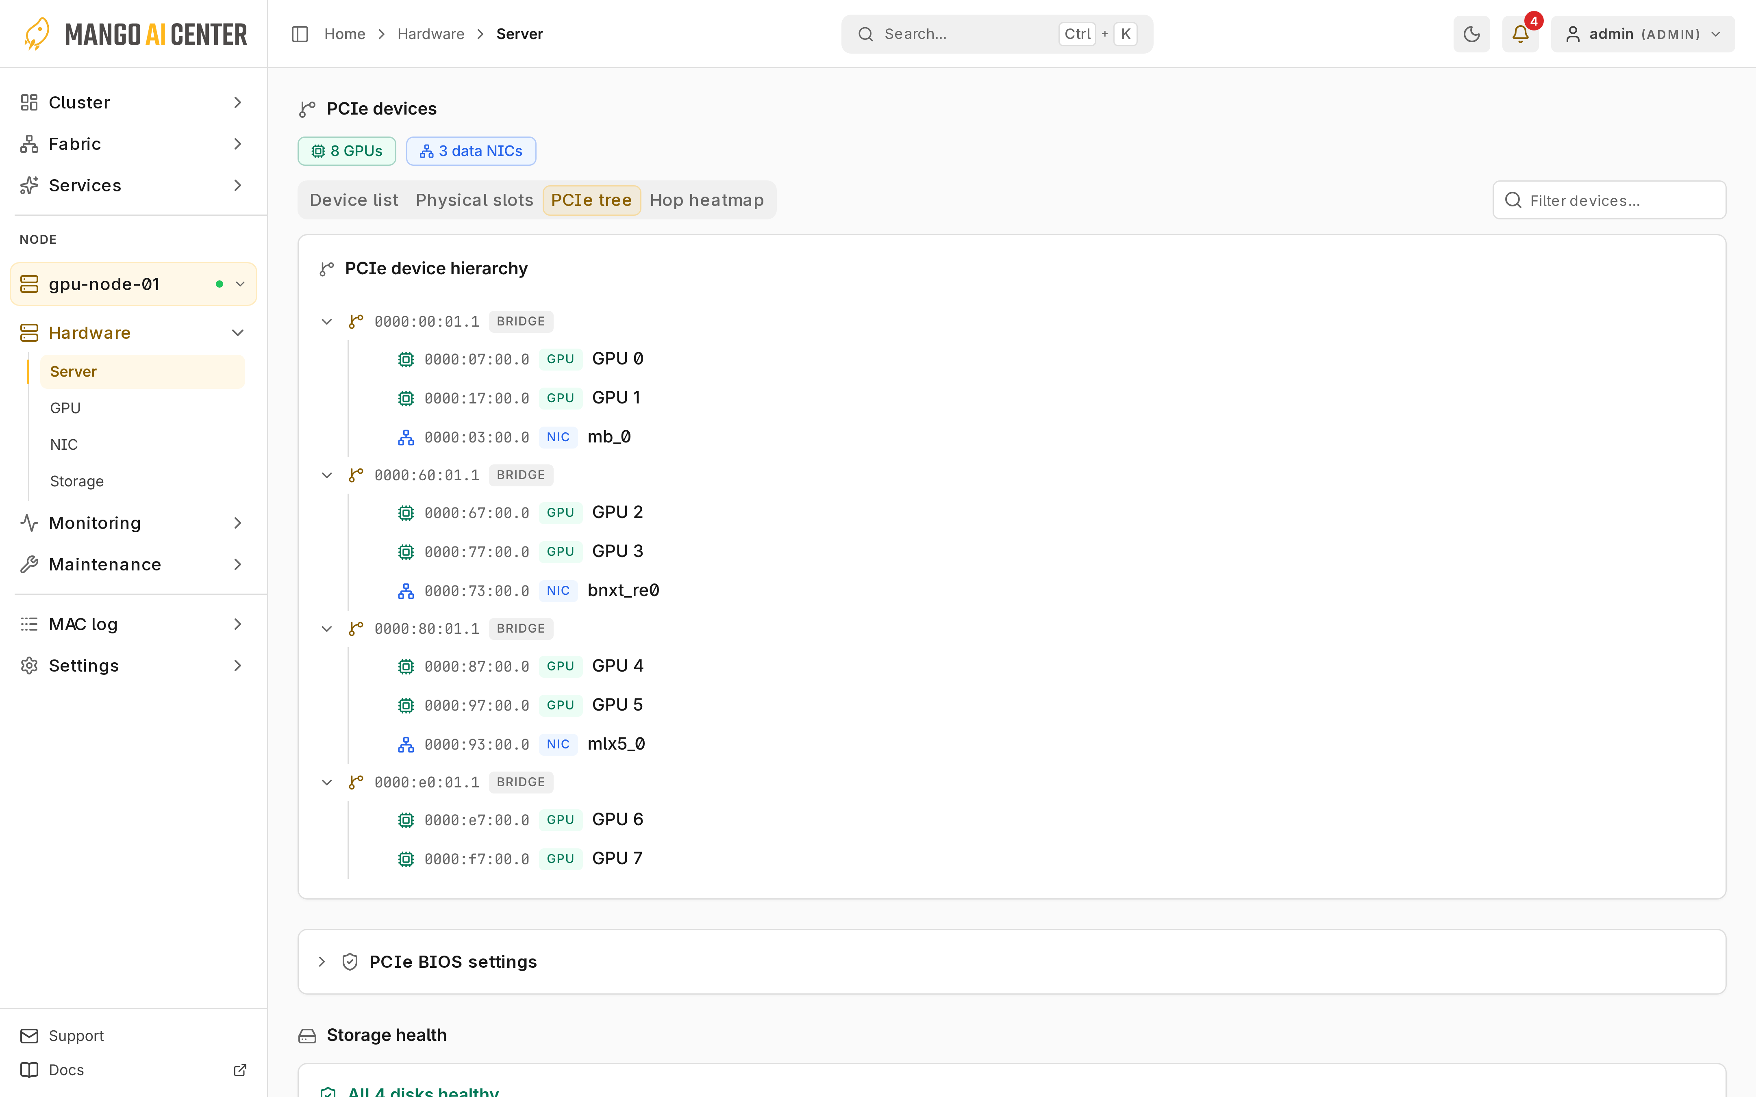Open the gpu-node-01 node dropdown

pyautogui.click(x=133, y=284)
